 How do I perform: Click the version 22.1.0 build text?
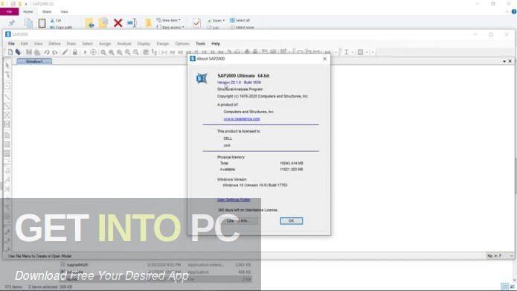coord(239,83)
